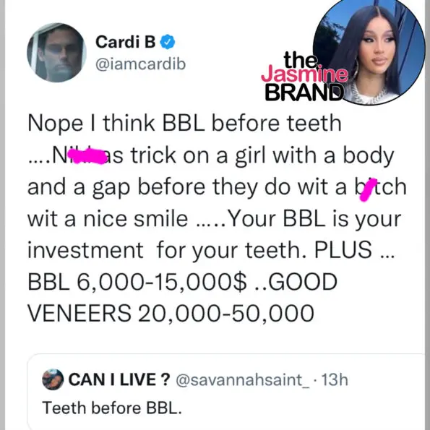The image size is (430, 430).
Task: Click the 'wit a nice smile' text
Action: [108, 218]
